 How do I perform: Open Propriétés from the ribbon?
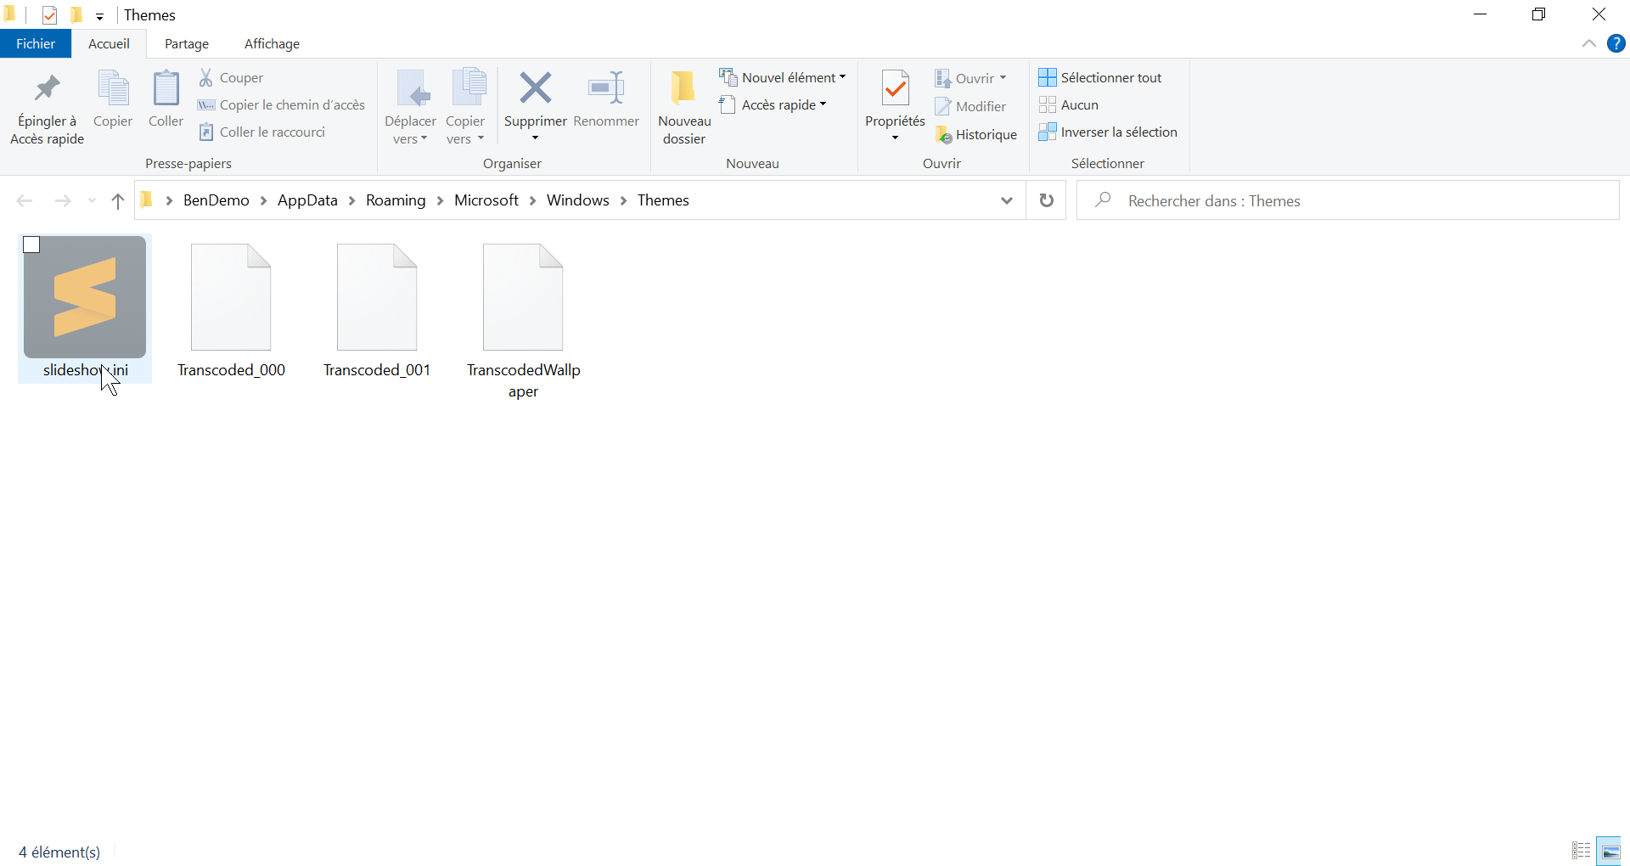click(x=895, y=89)
